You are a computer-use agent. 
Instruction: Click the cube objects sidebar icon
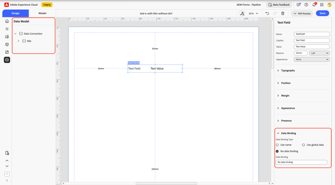(x=7, y=44)
